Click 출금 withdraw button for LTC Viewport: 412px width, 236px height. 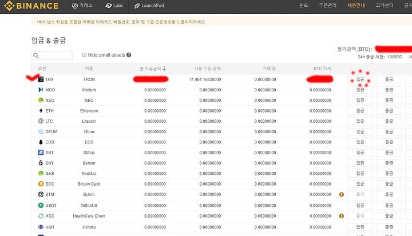click(x=389, y=121)
